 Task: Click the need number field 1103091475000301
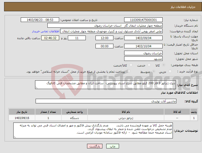tap(143, 20)
